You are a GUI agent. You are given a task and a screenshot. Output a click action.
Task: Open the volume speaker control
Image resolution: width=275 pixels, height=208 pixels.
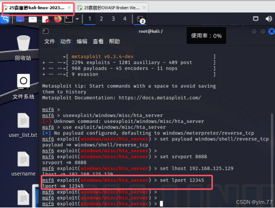point(269,18)
